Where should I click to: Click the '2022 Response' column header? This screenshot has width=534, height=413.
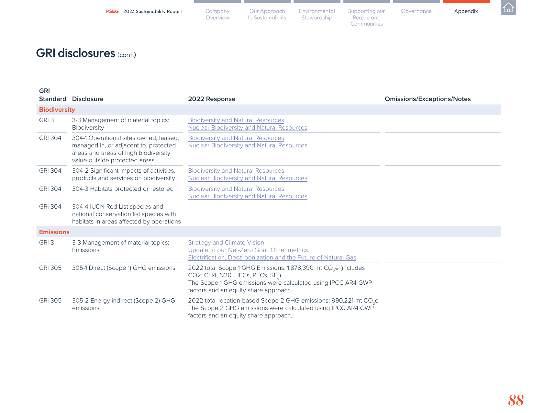point(212,99)
